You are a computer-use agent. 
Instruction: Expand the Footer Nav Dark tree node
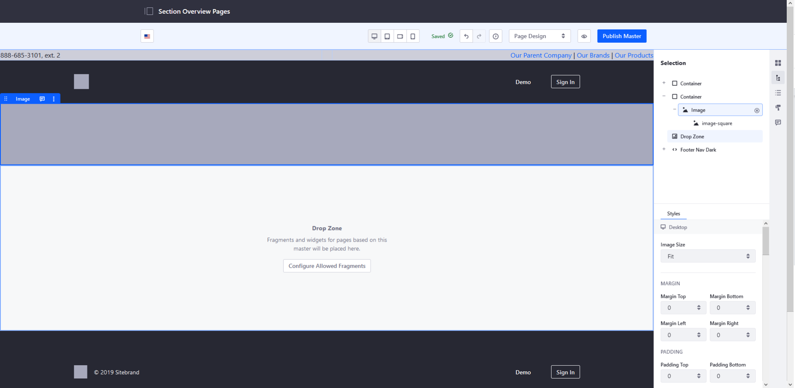pyautogui.click(x=664, y=149)
